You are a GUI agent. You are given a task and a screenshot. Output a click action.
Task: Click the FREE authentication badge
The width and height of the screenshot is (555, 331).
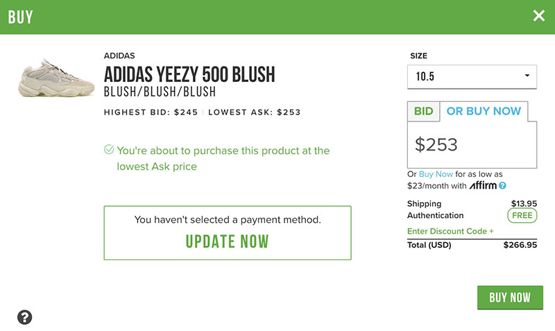pyautogui.click(x=522, y=216)
